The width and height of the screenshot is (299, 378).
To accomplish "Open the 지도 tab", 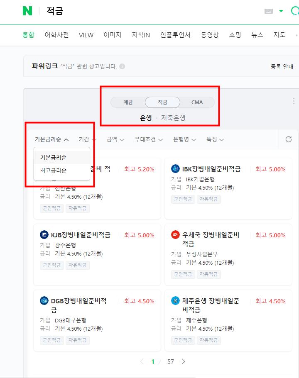I will click(x=279, y=35).
